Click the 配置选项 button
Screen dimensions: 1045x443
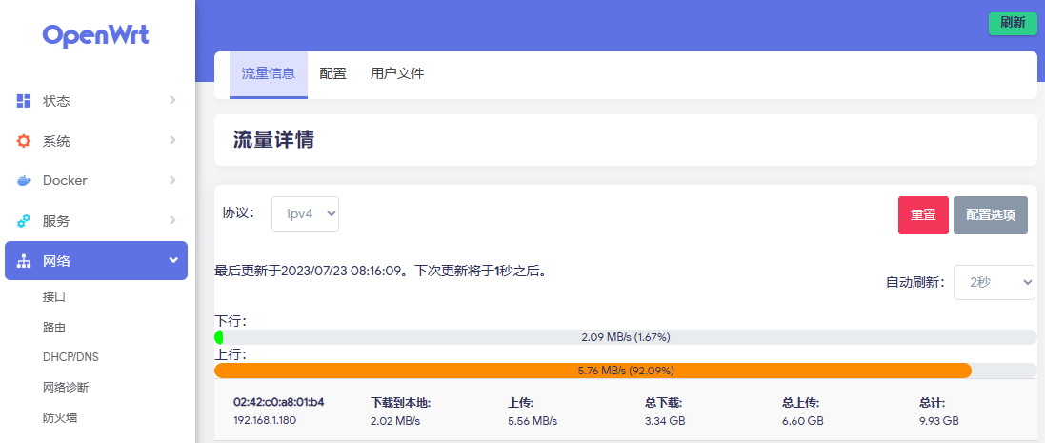tap(991, 215)
